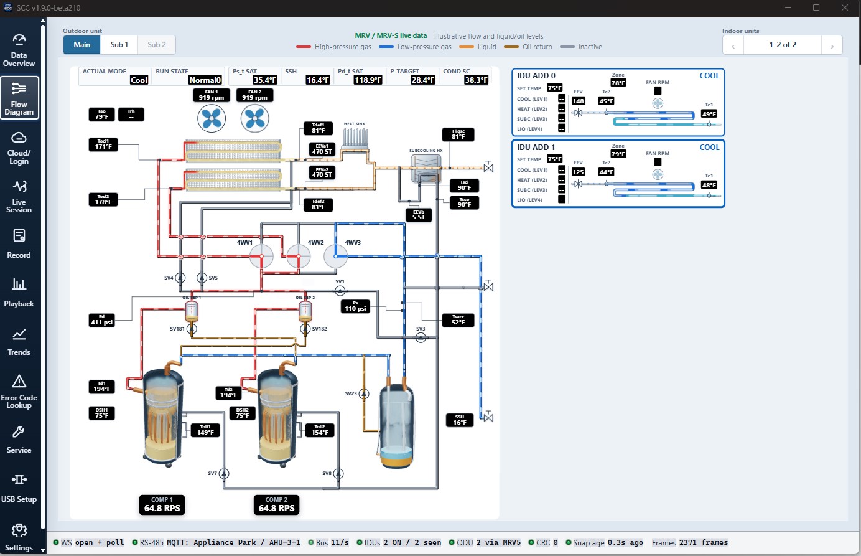Open Error Code Lookup

tap(19, 391)
